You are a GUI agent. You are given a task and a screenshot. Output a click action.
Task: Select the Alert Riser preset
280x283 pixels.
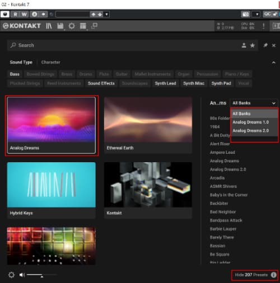tap(220, 144)
